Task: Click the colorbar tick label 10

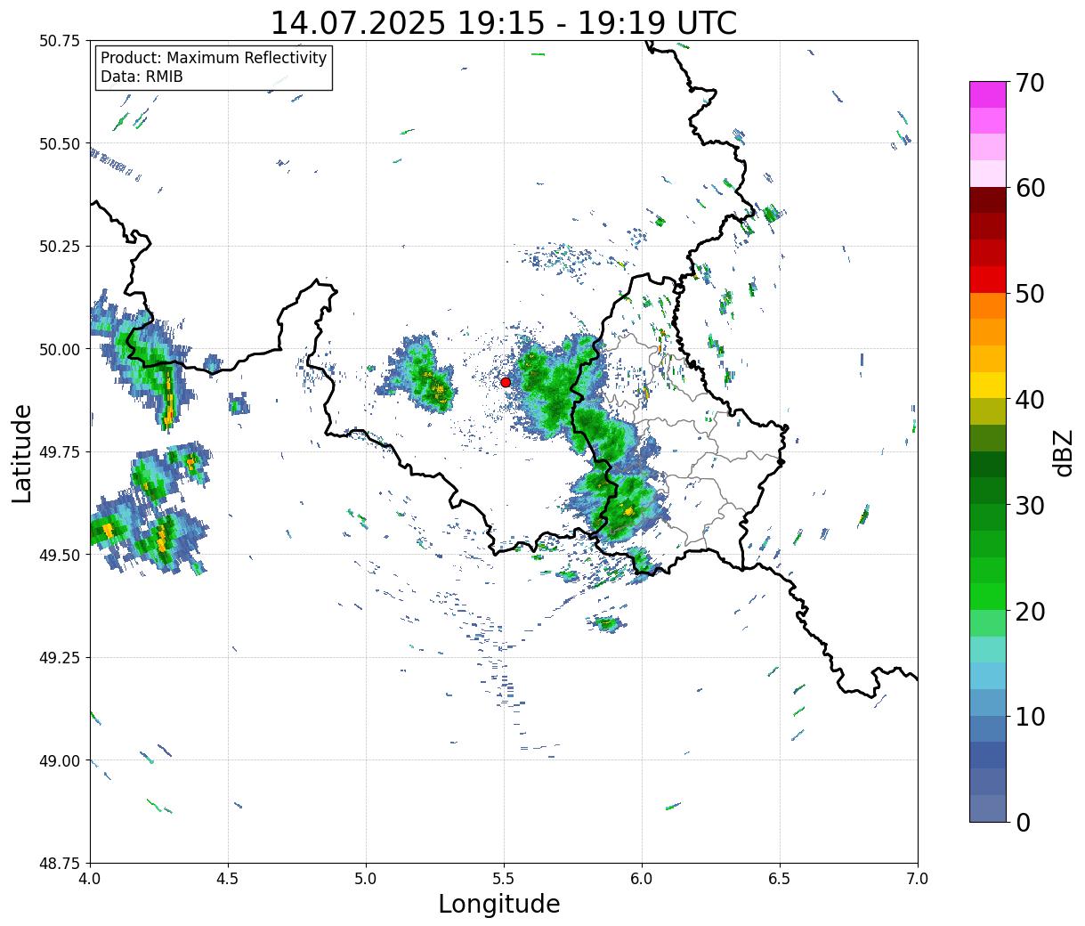Action: coord(1029,717)
